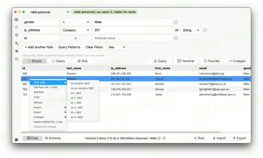Open the history icon in the sidebar
The width and height of the screenshot is (263, 158).
click(16, 35)
